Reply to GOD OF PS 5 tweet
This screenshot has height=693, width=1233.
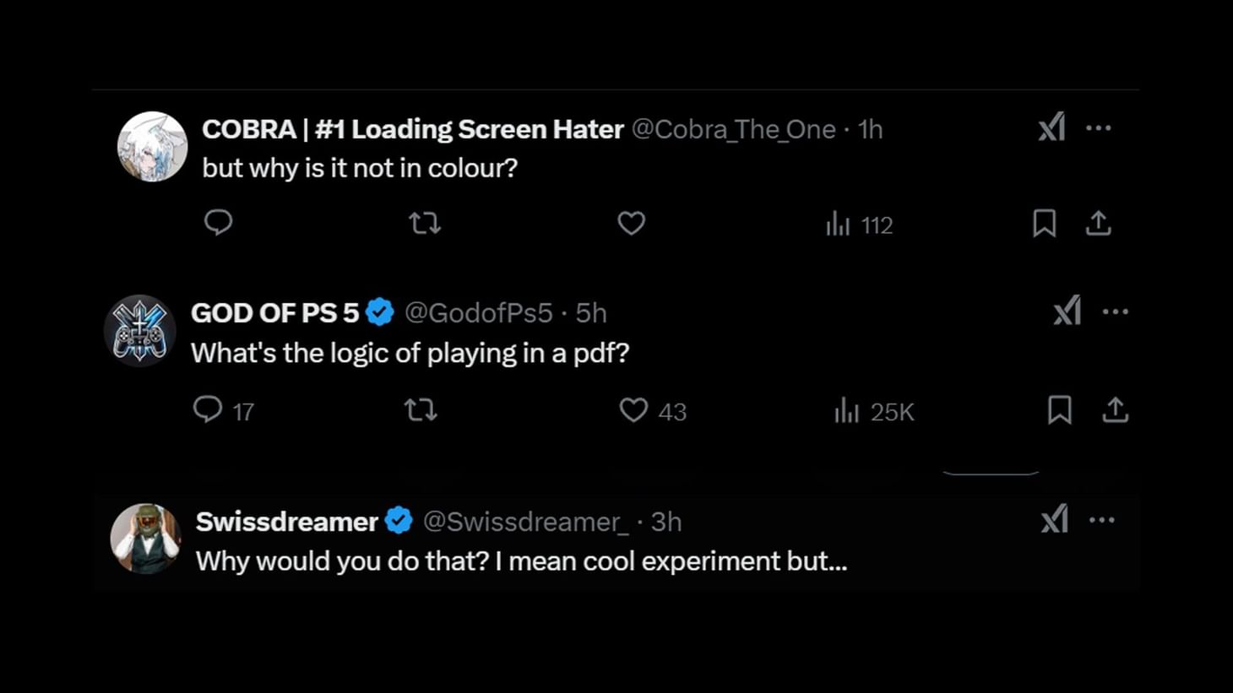[x=208, y=410]
